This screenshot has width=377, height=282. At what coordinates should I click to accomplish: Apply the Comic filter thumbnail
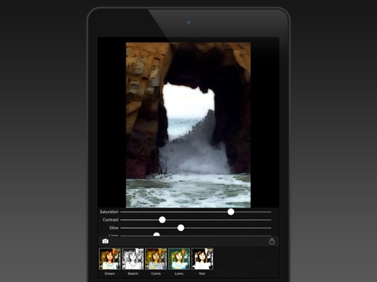point(156,258)
